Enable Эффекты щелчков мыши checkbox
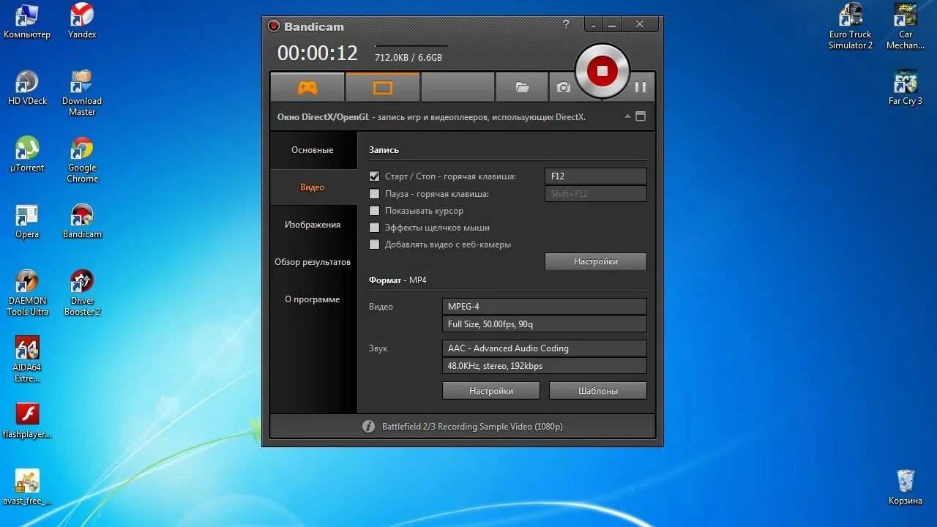This screenshot has height=527, width=937. pyautogui.click(x=375, y=228)
